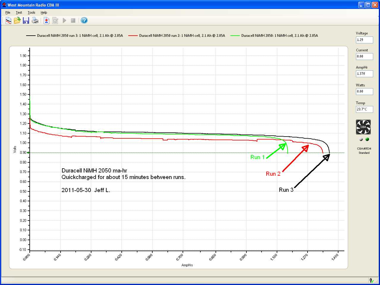380x285 pixels.
Task: Click the CBA fan icon
Action: tap(363, 127)
